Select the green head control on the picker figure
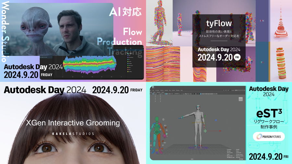Image resolution: width=292 pixels, height=164 pixels. tap(157, 119)
